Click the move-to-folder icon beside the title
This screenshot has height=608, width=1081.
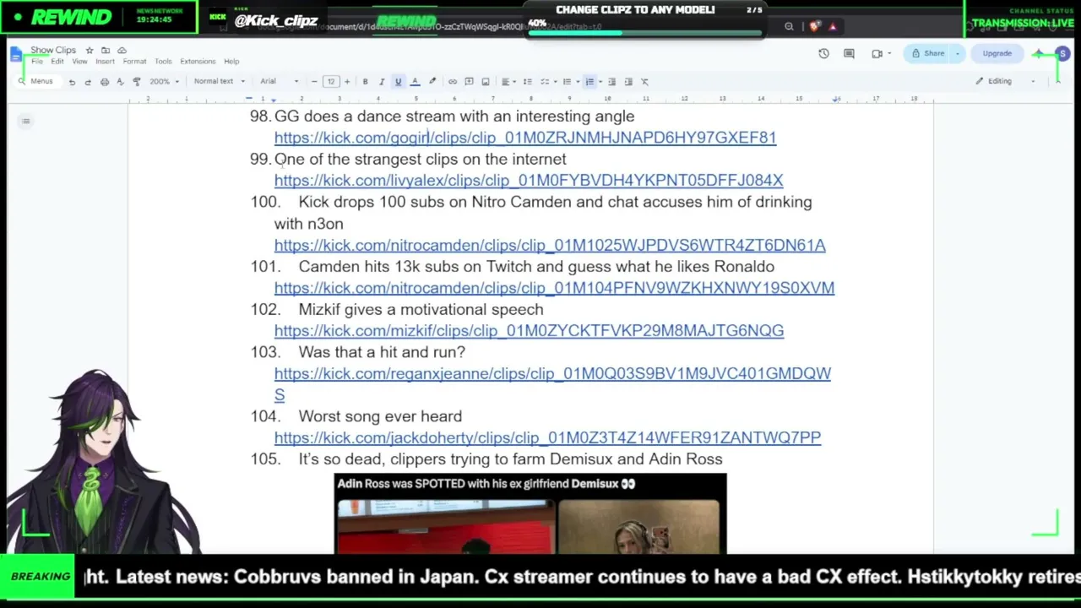(x=106, y=51)
